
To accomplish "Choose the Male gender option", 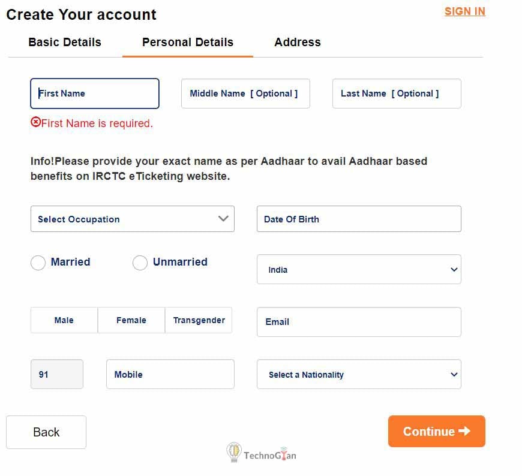I will pyautogui.click(x=64, y=320).
